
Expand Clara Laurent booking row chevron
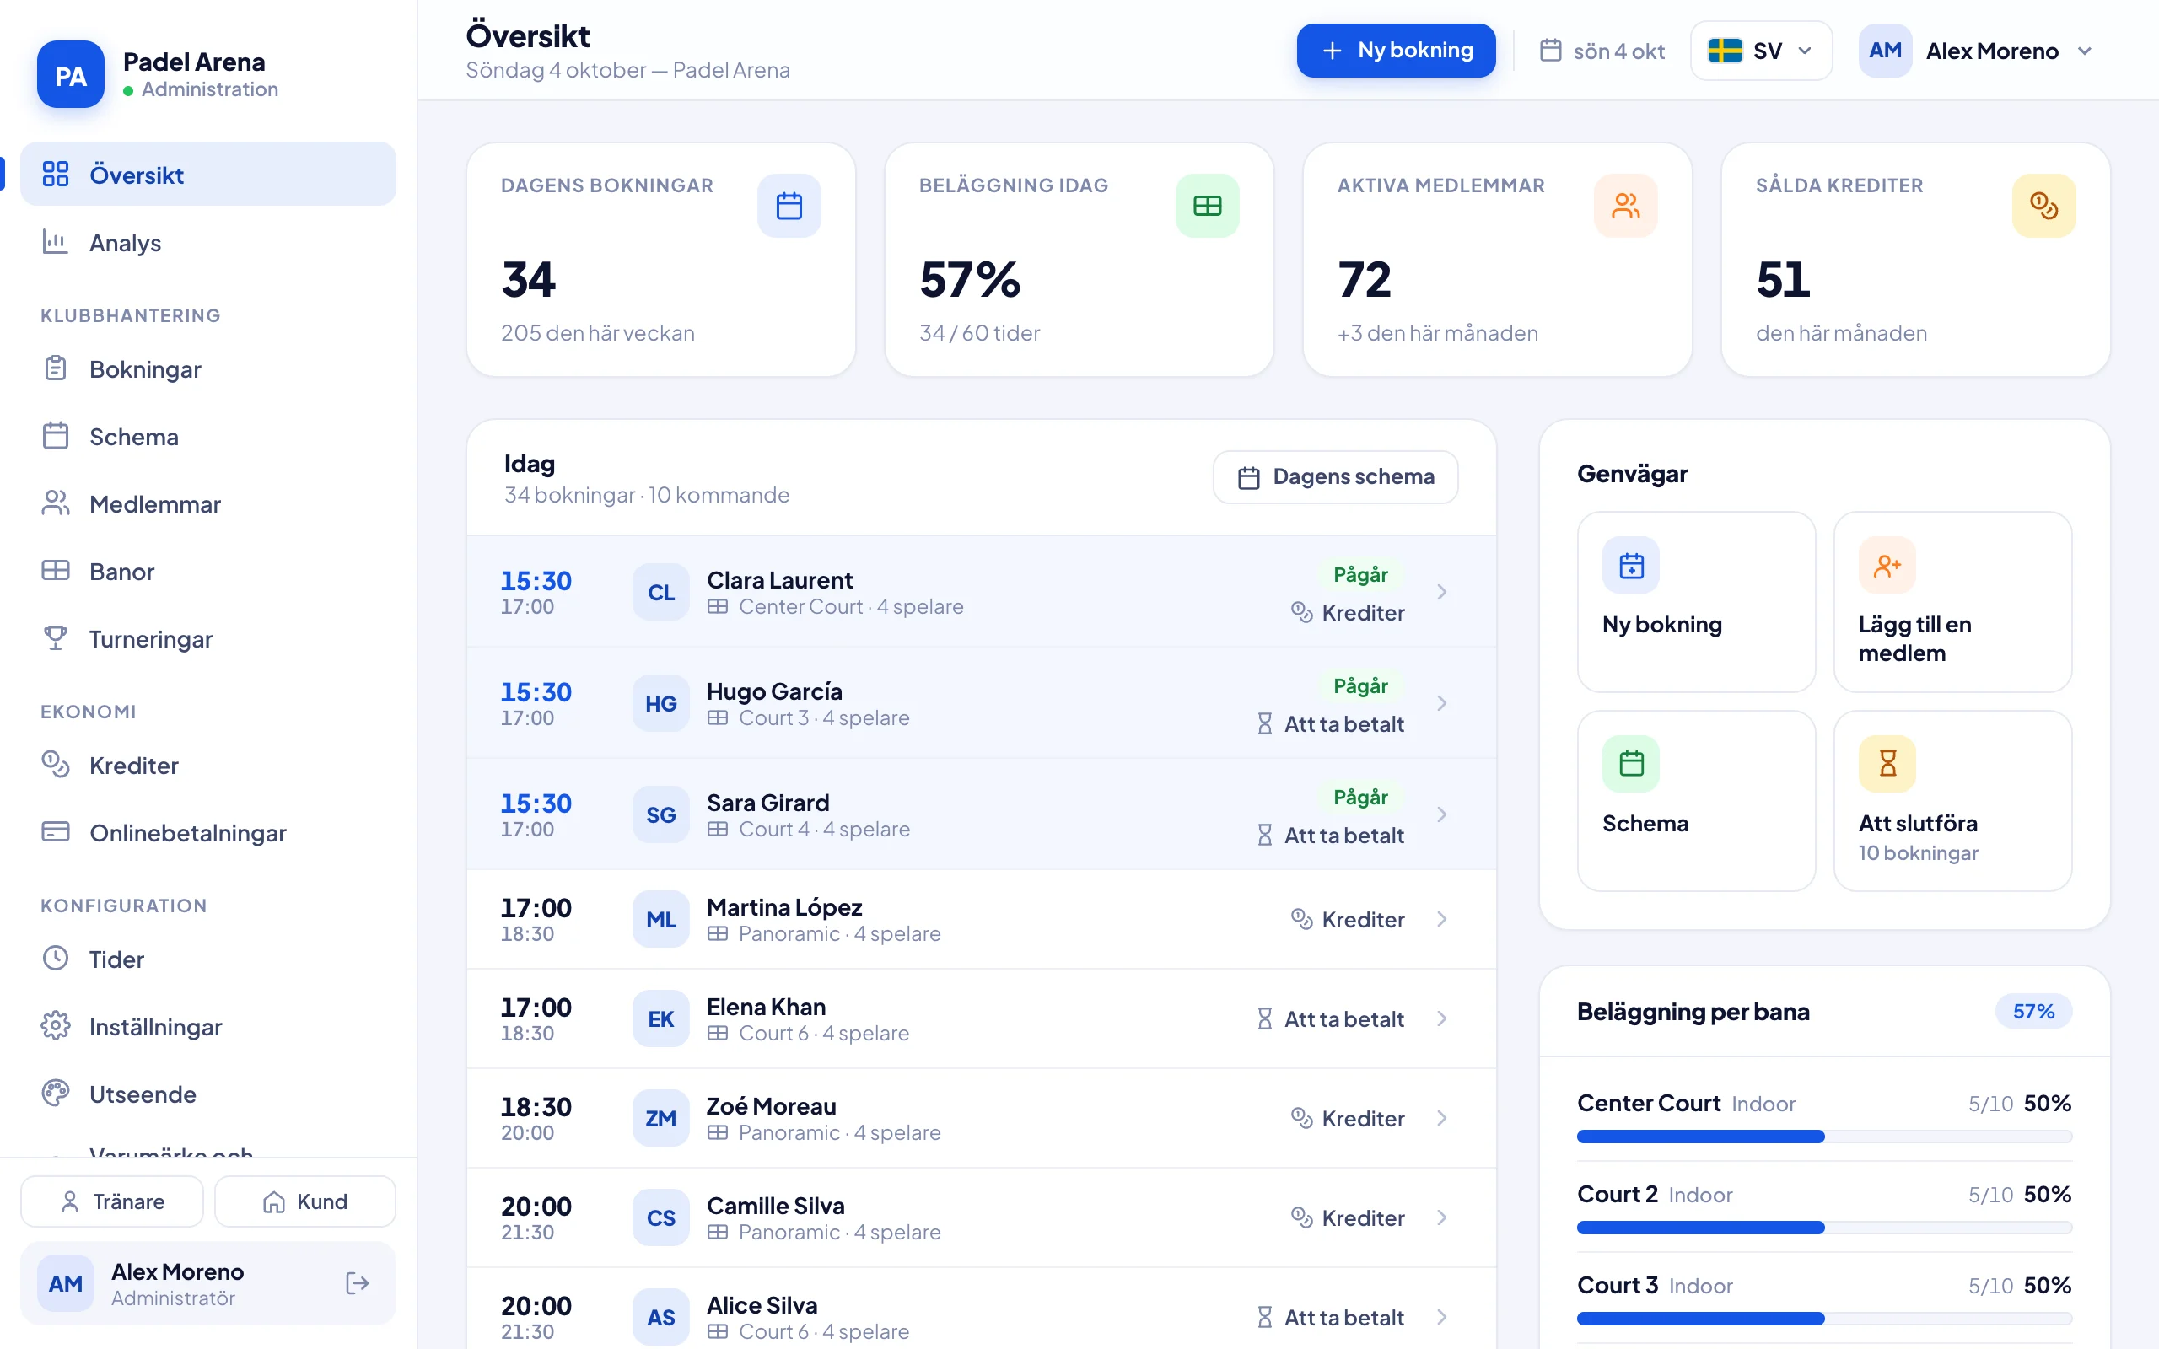point(1441,593)
